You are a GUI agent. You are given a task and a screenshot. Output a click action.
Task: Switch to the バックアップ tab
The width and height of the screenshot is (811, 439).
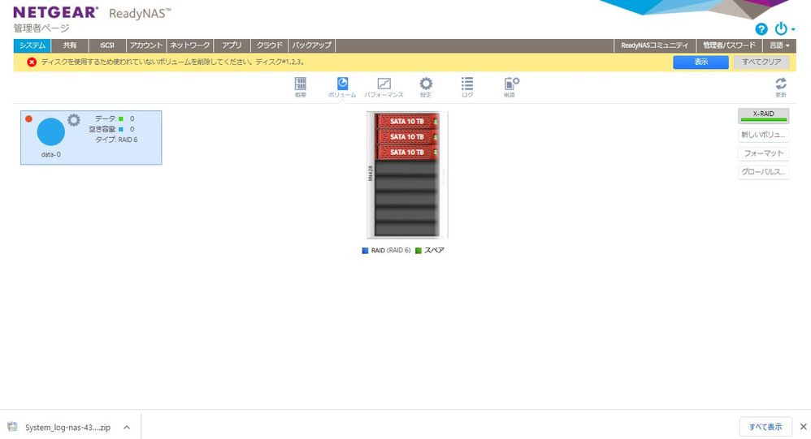point(312,45)
